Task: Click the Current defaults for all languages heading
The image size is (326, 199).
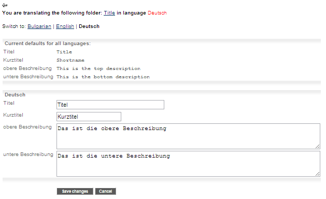Action: tap(48, 44)
